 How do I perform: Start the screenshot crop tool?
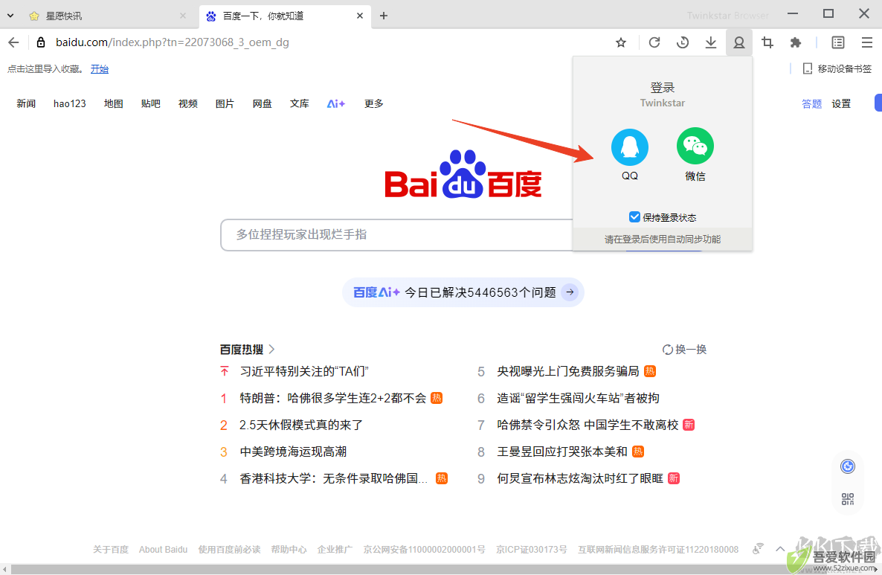click(767, 42)
